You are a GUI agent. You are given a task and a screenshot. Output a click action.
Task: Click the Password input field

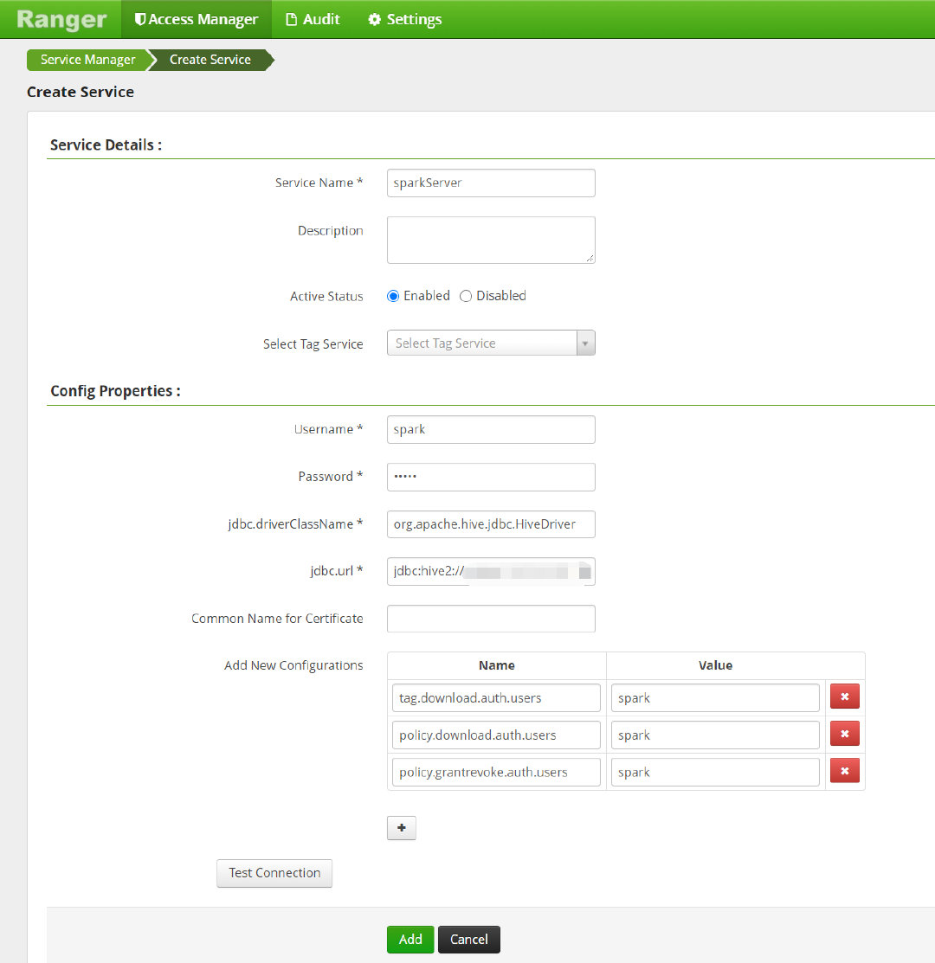491,477
